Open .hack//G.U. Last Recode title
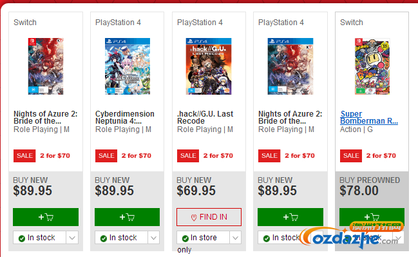 205,117
